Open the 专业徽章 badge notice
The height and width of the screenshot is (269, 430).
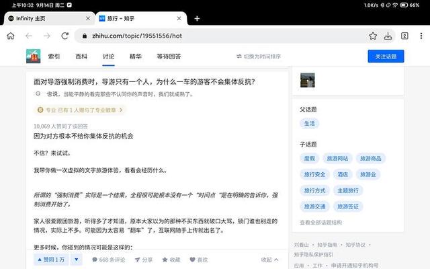click(x=80, y=110)
